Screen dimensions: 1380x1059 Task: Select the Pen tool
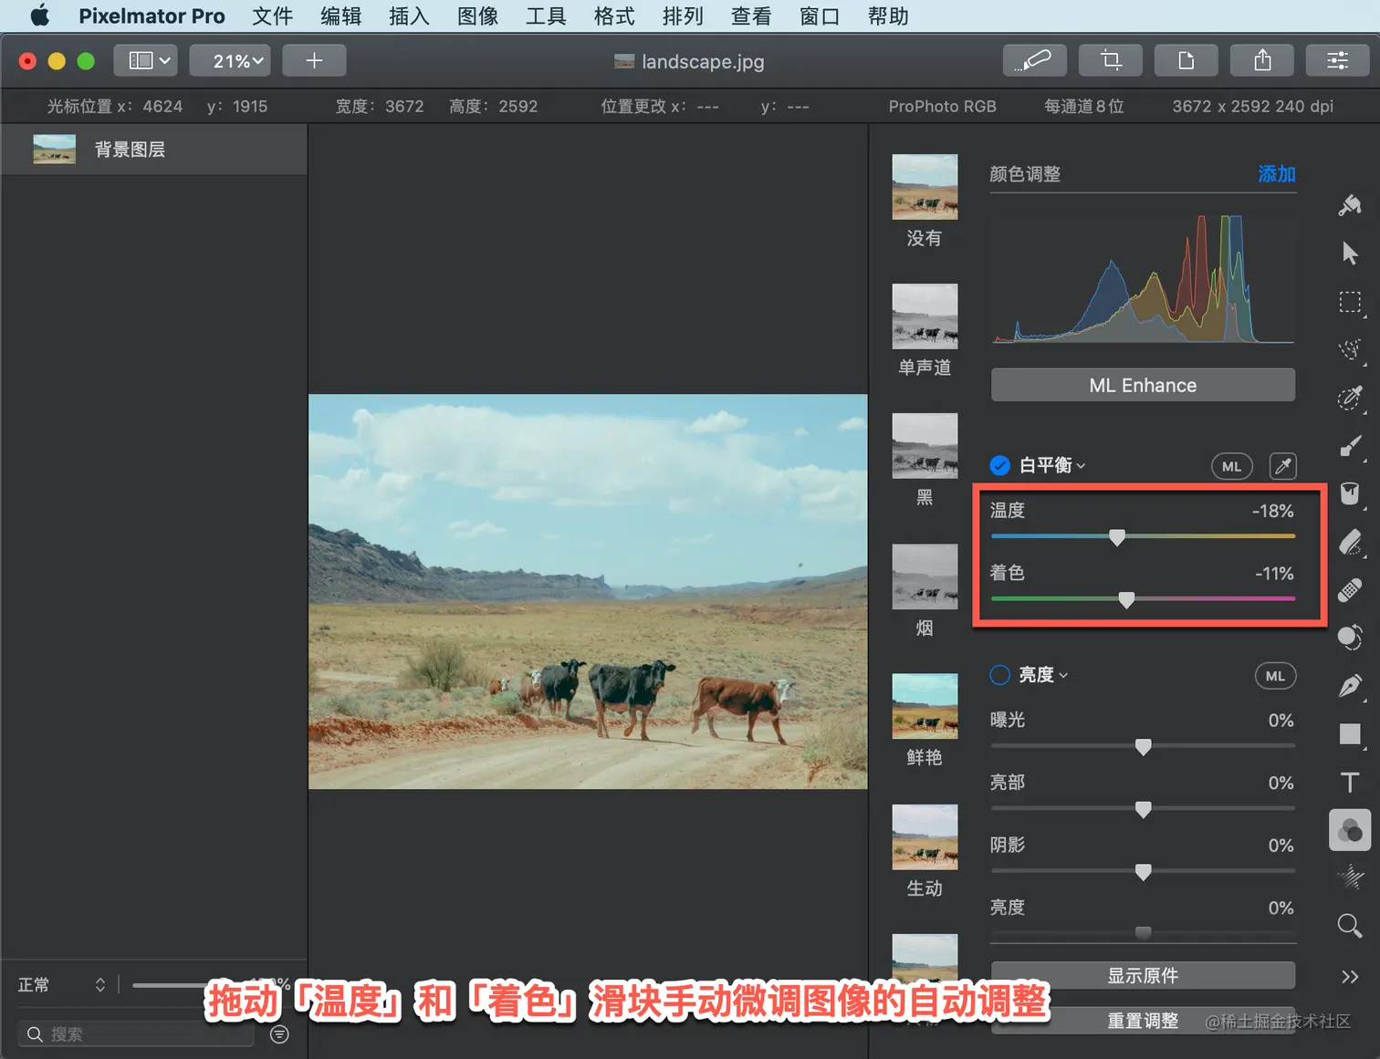tap(1350, 686)
